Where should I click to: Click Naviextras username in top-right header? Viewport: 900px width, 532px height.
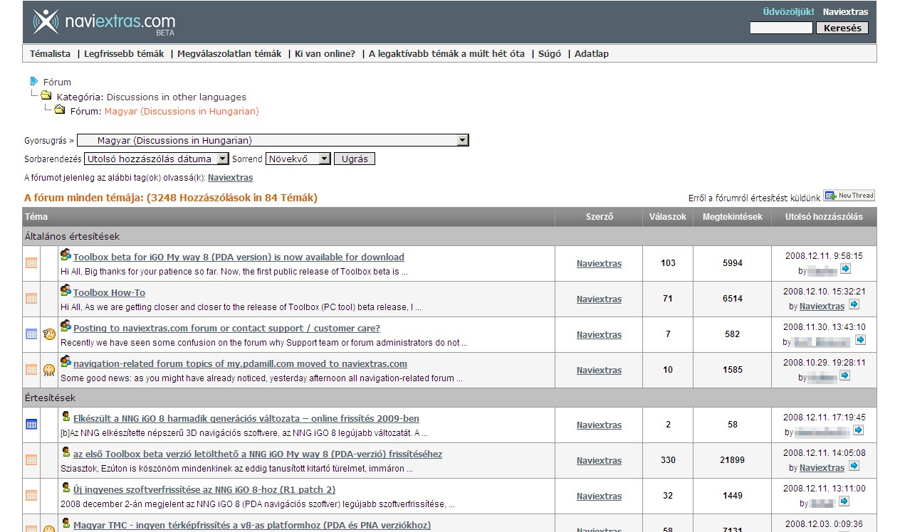[845, 11]
